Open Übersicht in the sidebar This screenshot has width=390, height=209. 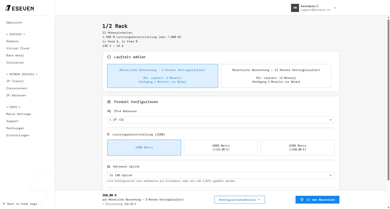14,23
